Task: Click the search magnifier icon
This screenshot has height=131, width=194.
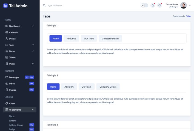Action: 44,5
